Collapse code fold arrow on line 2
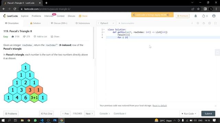The height and width of the screenshot is (123, 220). [104, 32]
